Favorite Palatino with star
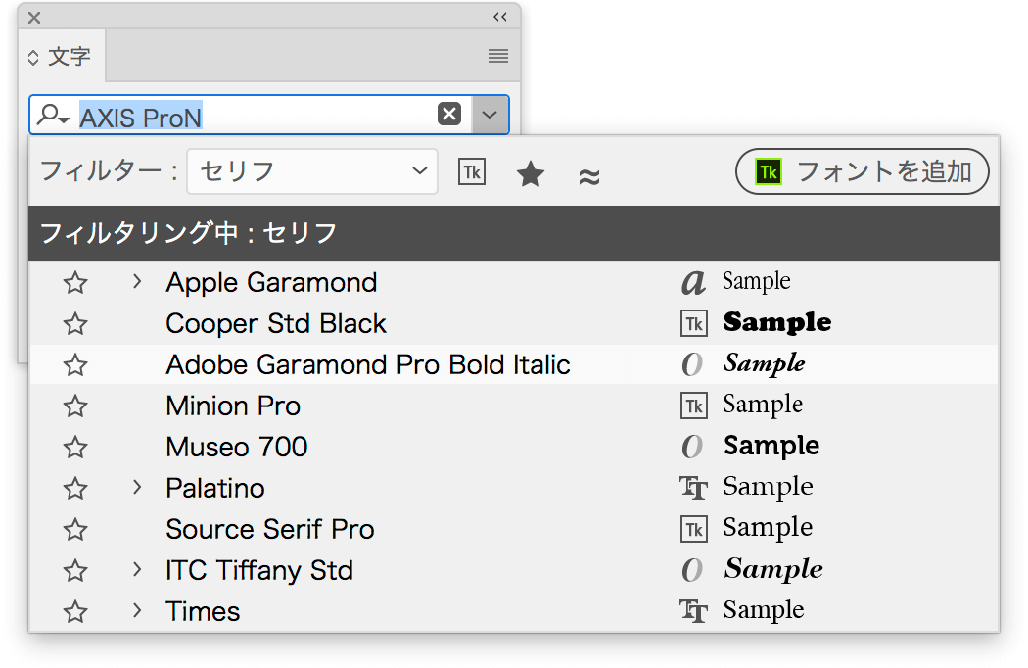Viewport: 1028px width, 668px height. tap(75, 488)
